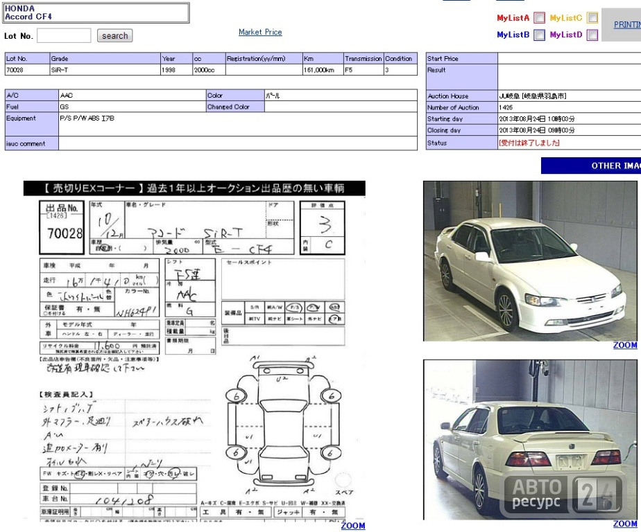The height and width of the screenshot is (532, 641).
Task: Click the PRINTING link
Action: point(627,24)
